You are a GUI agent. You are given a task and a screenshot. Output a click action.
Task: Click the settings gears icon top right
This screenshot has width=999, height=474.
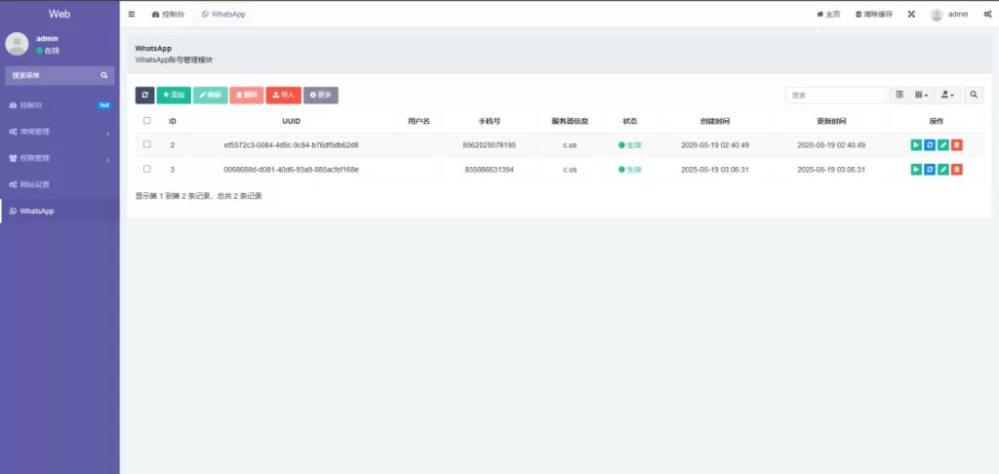point(987,14)
